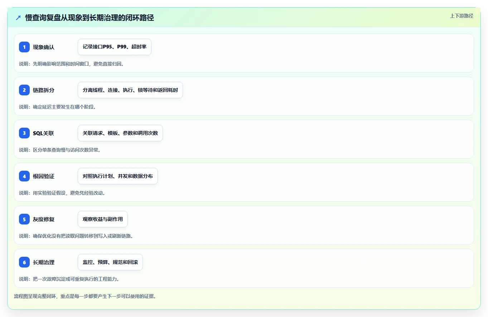Click step number badge 5
This screenshot has height=317, width=488.
(24, 219)
